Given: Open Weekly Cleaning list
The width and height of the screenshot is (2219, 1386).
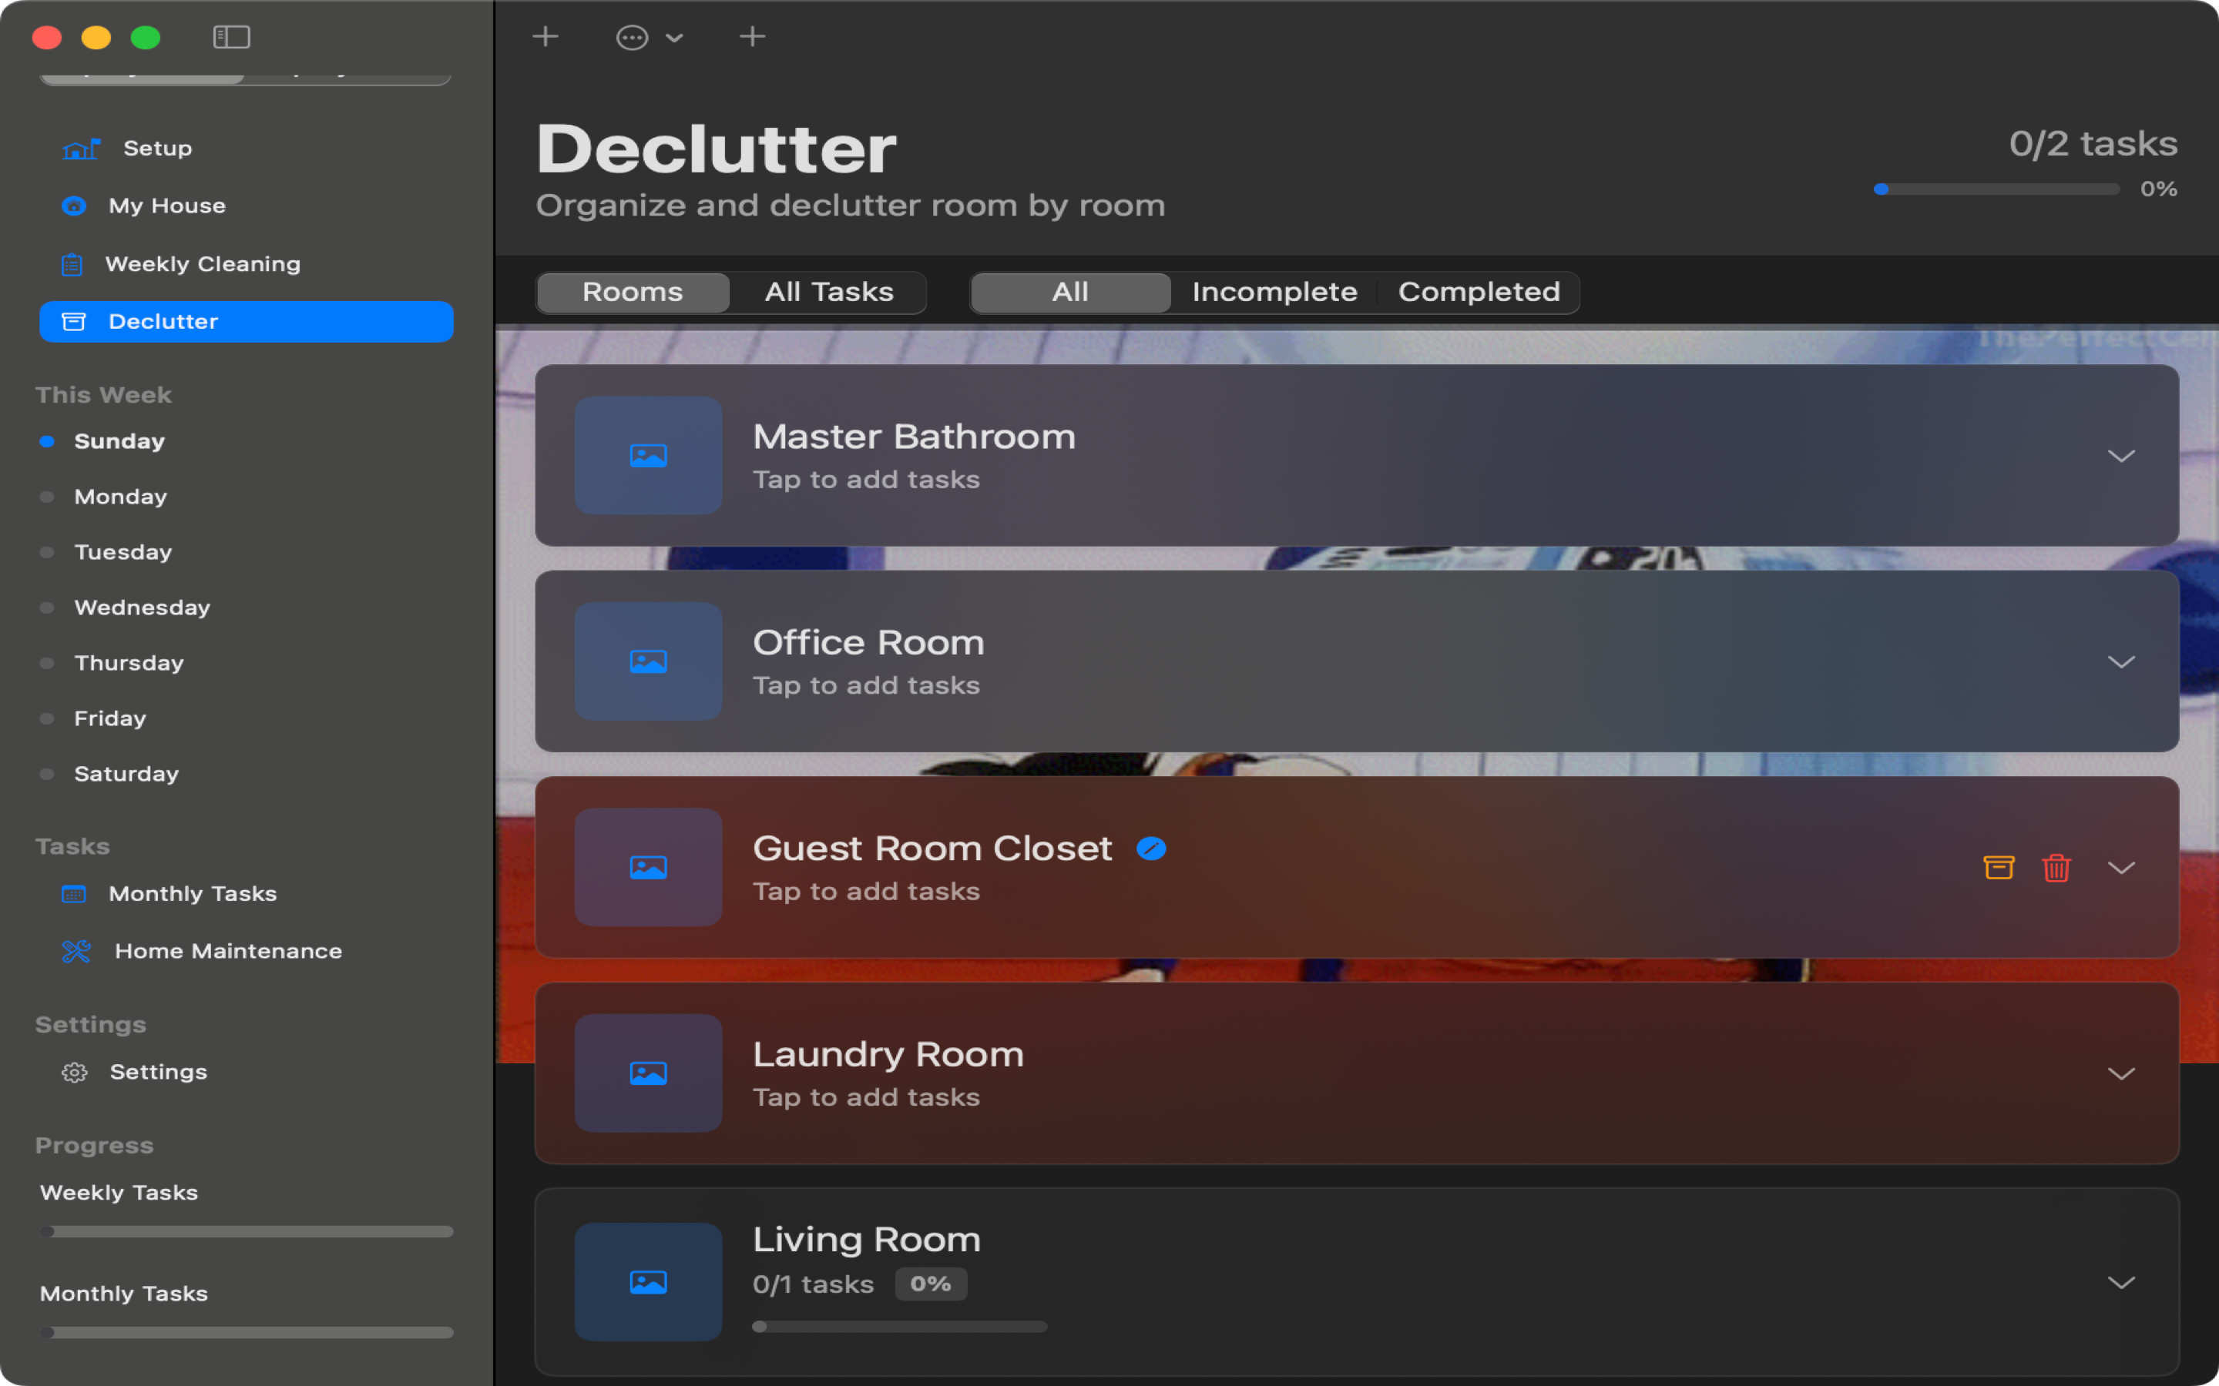Looking at the screenshot, I should [x=246, y=264].
